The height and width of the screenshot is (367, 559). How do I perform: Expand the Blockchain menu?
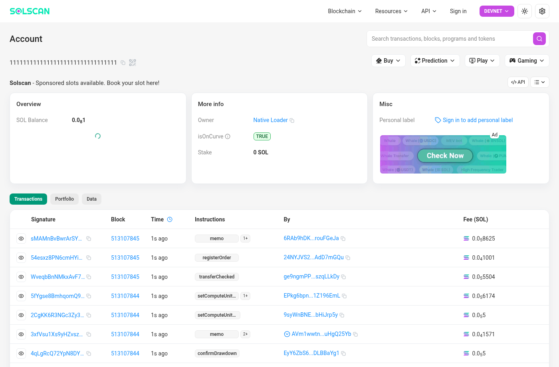(345, 11)
